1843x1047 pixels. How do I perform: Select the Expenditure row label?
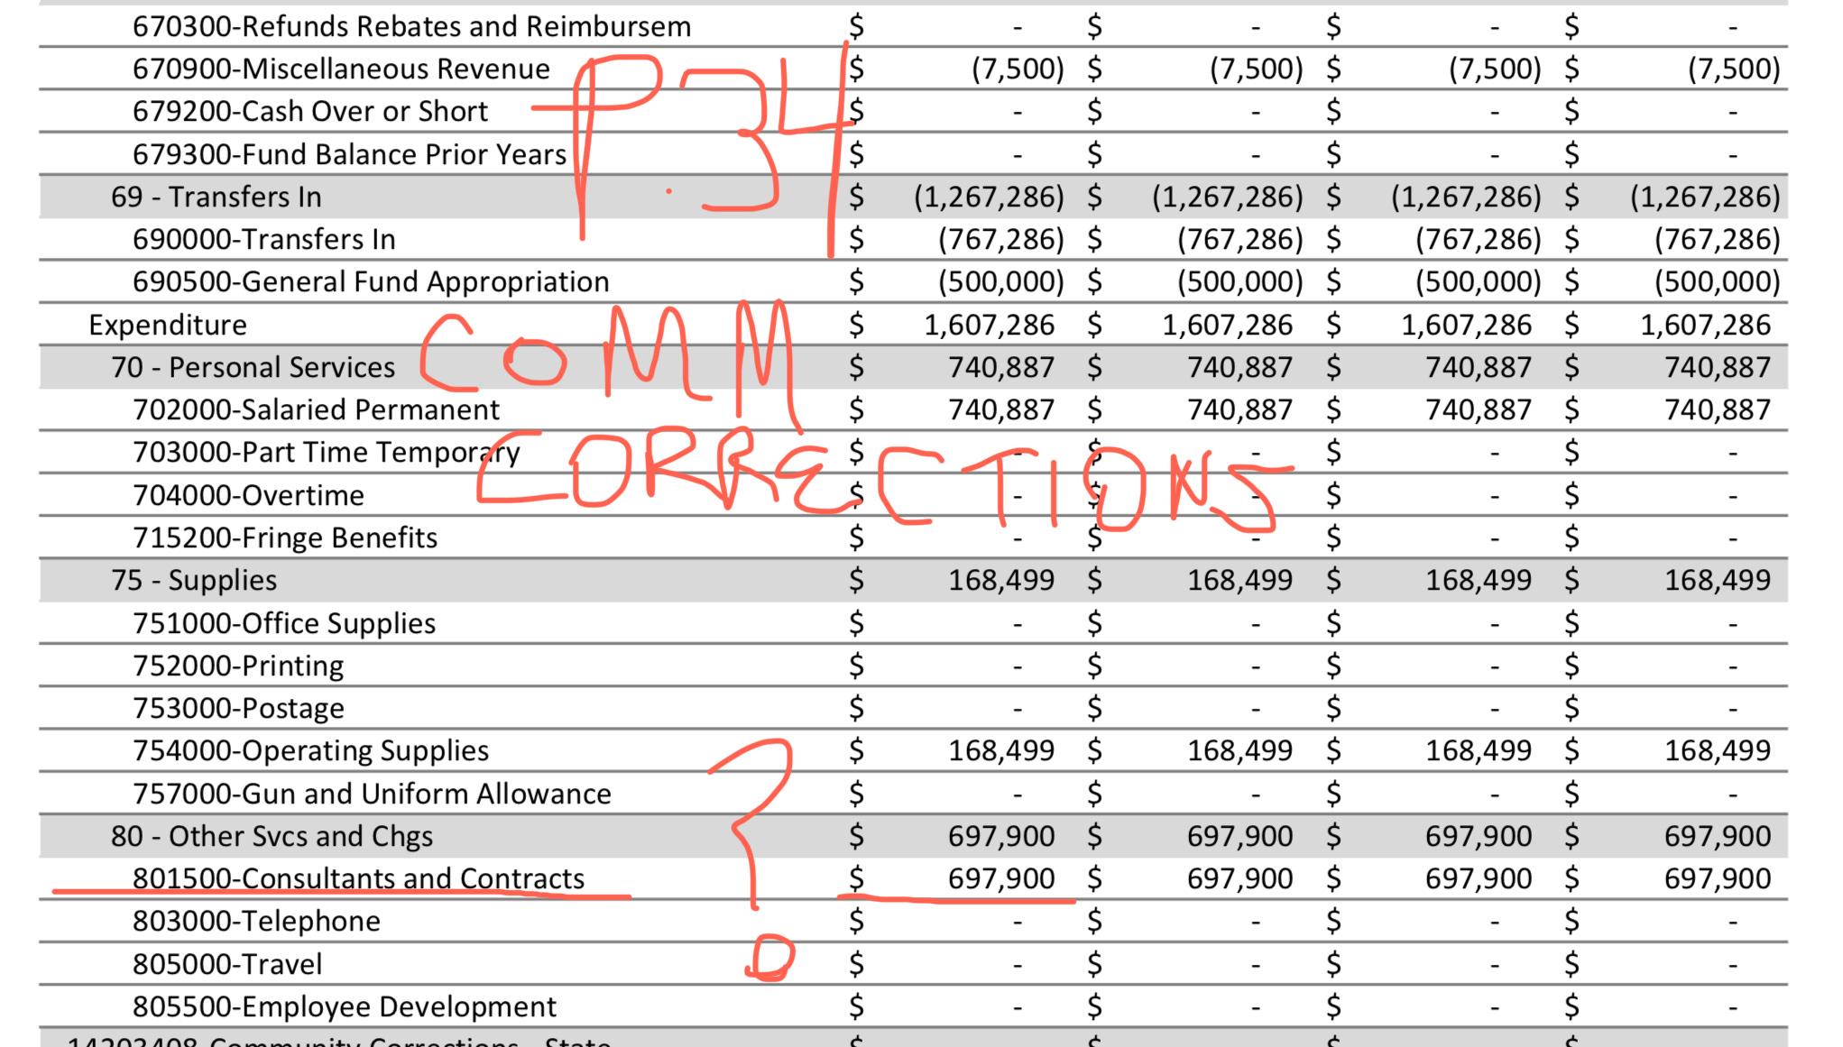tap(167, 326)
